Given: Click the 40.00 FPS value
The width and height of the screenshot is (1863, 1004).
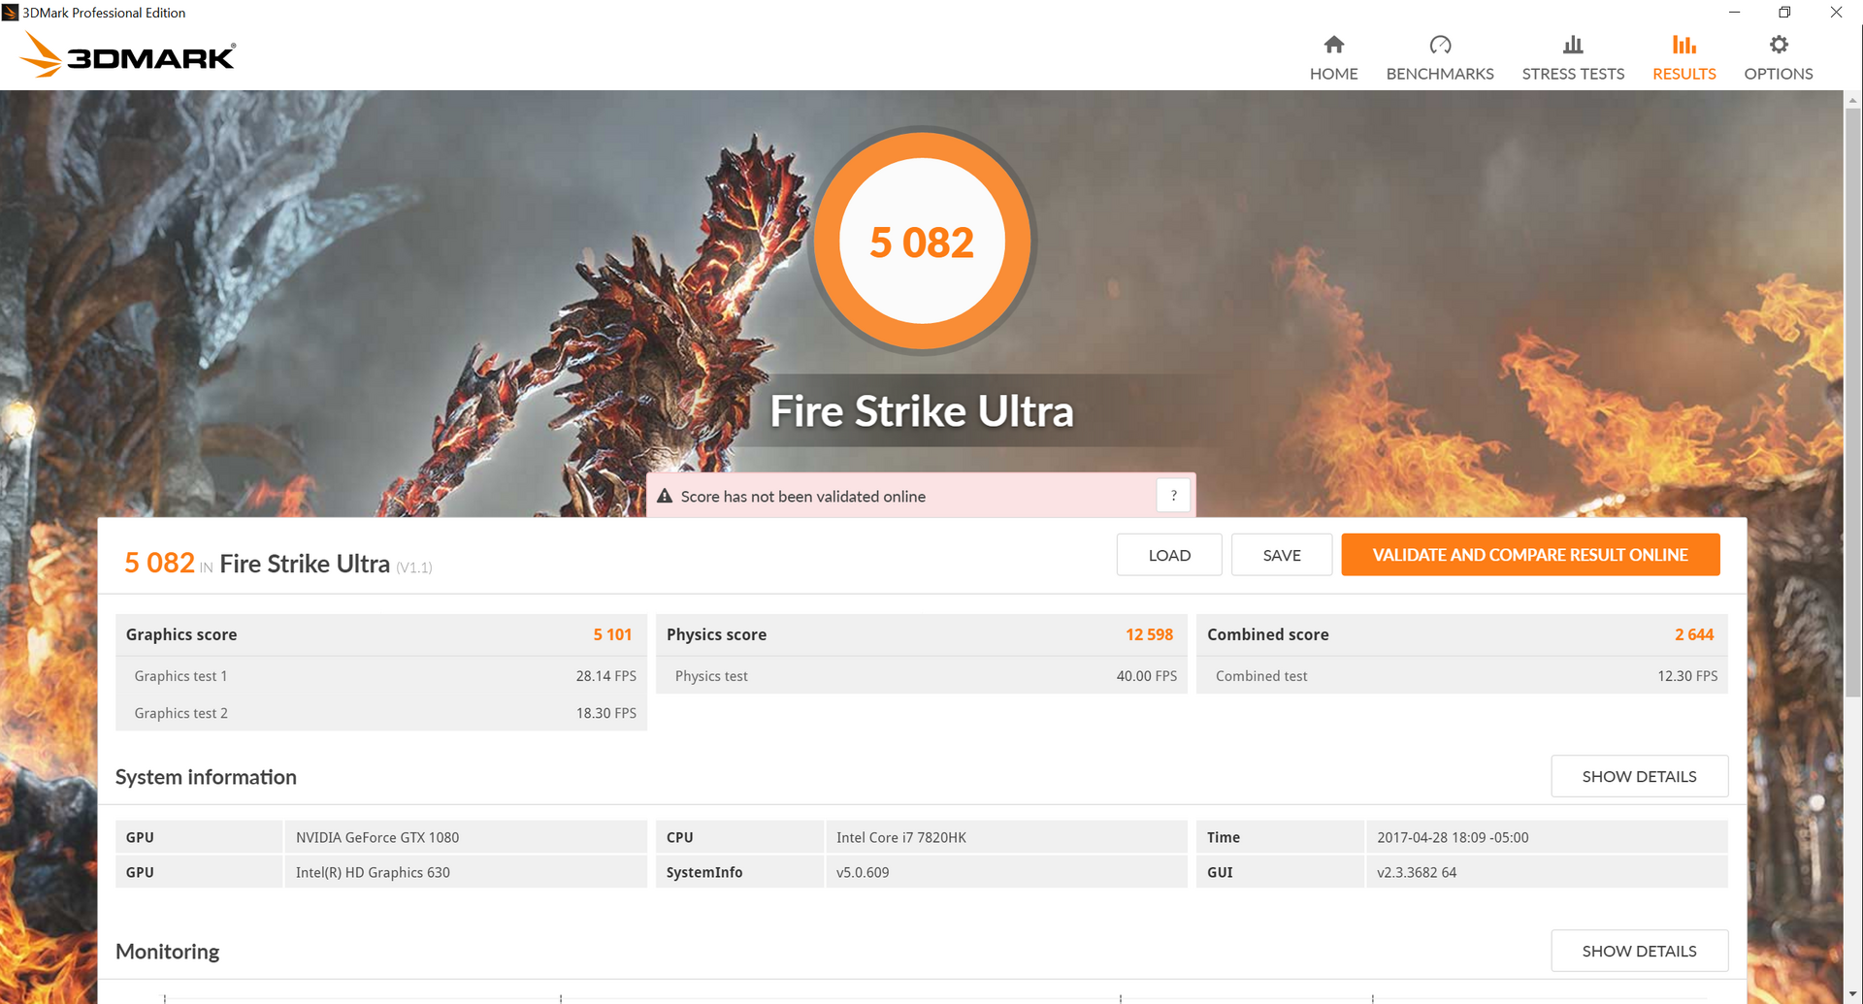Looking at the screenshot, I should pos(1146,676).
